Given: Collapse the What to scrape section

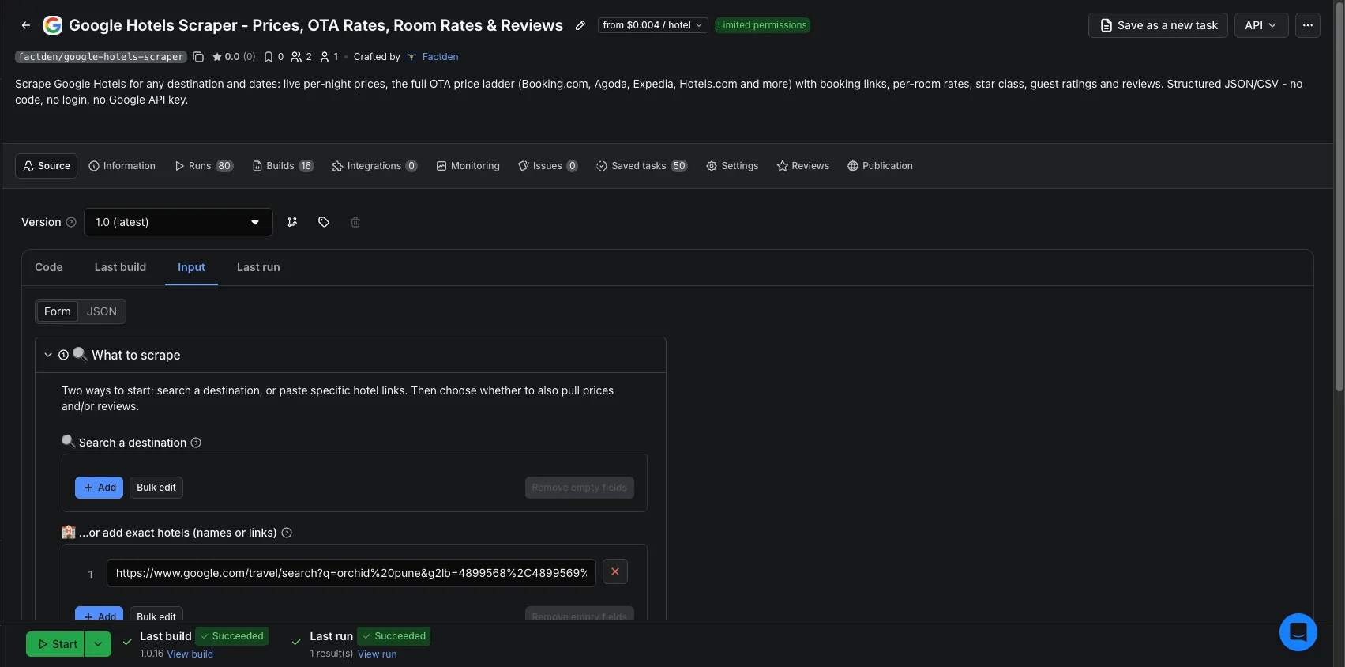Looking at the screenshot, I should click(x=48, y=355).
